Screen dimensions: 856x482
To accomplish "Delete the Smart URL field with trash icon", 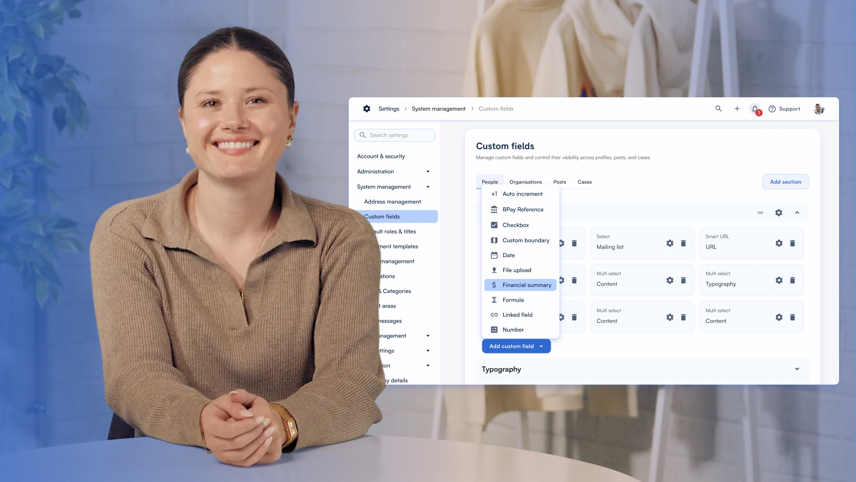I will 792,243.
